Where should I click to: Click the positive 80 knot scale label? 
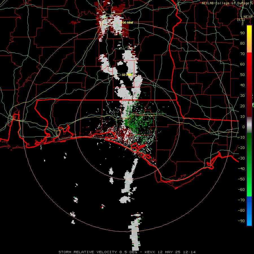click(x=242, y=43)
